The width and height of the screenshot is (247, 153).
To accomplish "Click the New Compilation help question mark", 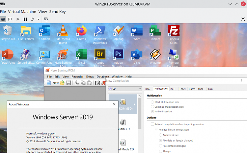I will [241, 80].
